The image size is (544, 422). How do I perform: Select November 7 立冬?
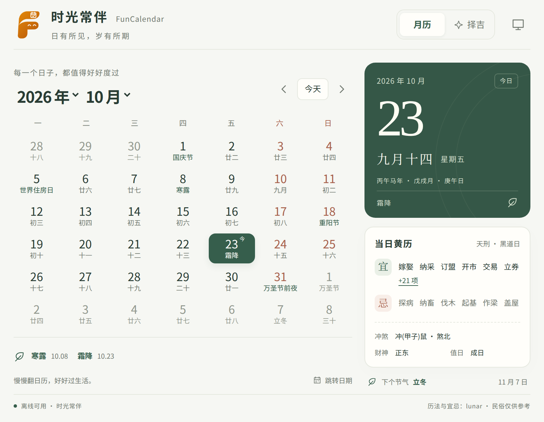(280, 314)
